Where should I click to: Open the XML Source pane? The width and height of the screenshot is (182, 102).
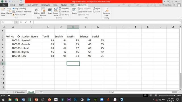click(74, 11)
